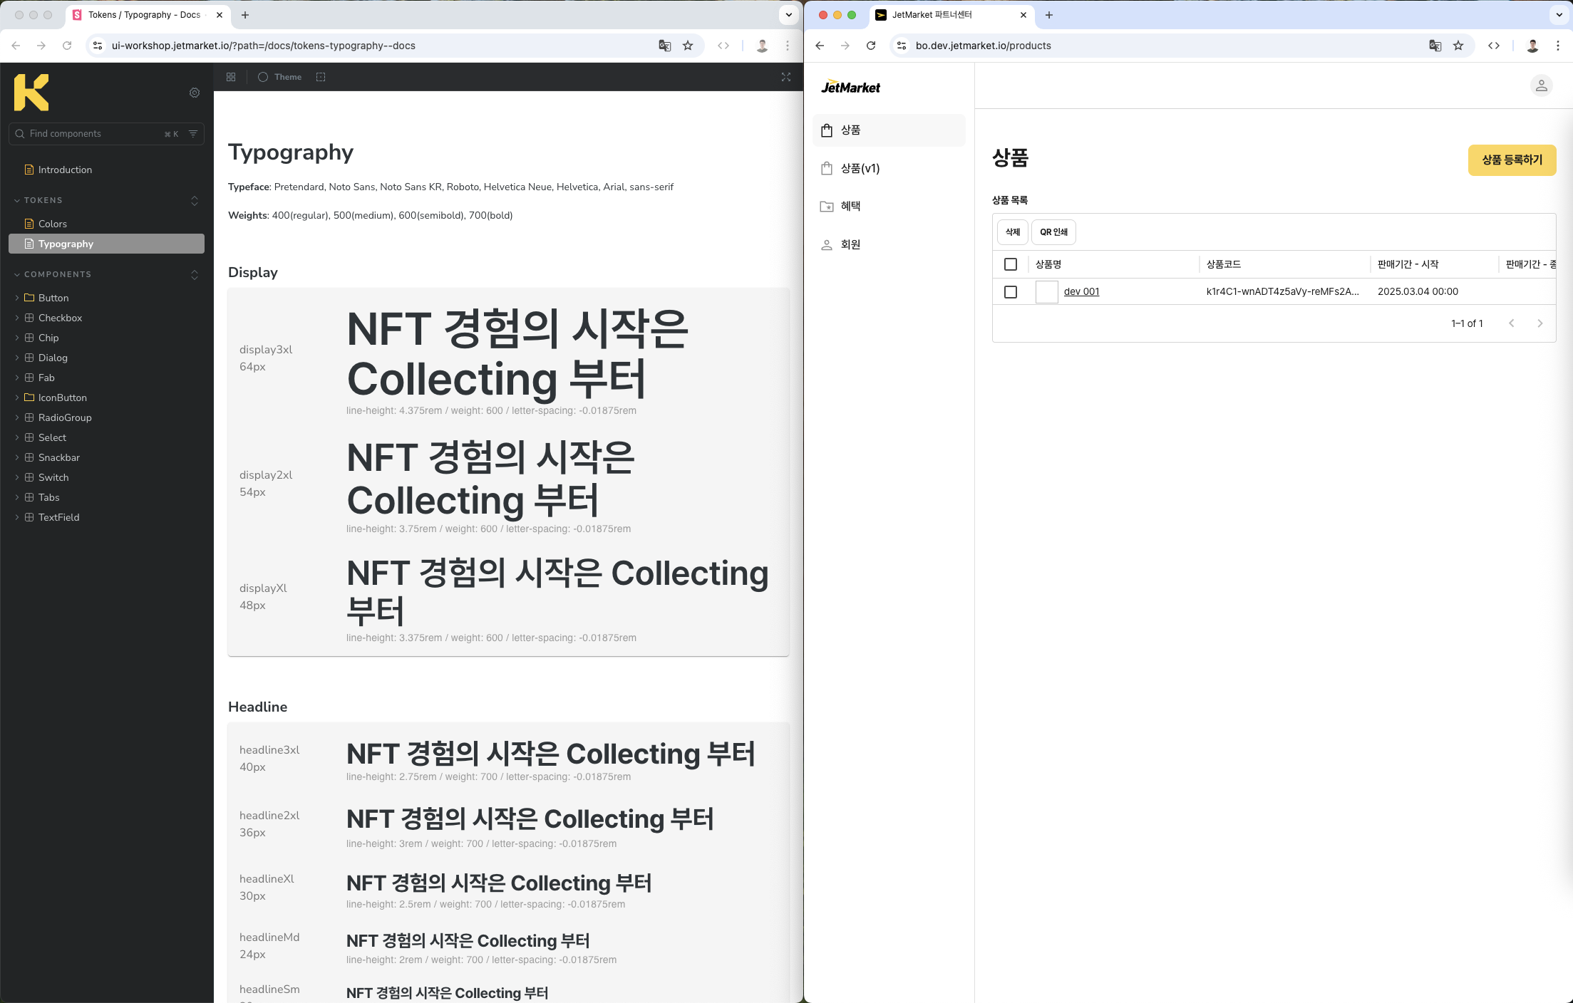Screen dimensions: 1573x1003
Task: Open 상품(v1) menu in JetMarket sidebar
Action: (889, 168)
